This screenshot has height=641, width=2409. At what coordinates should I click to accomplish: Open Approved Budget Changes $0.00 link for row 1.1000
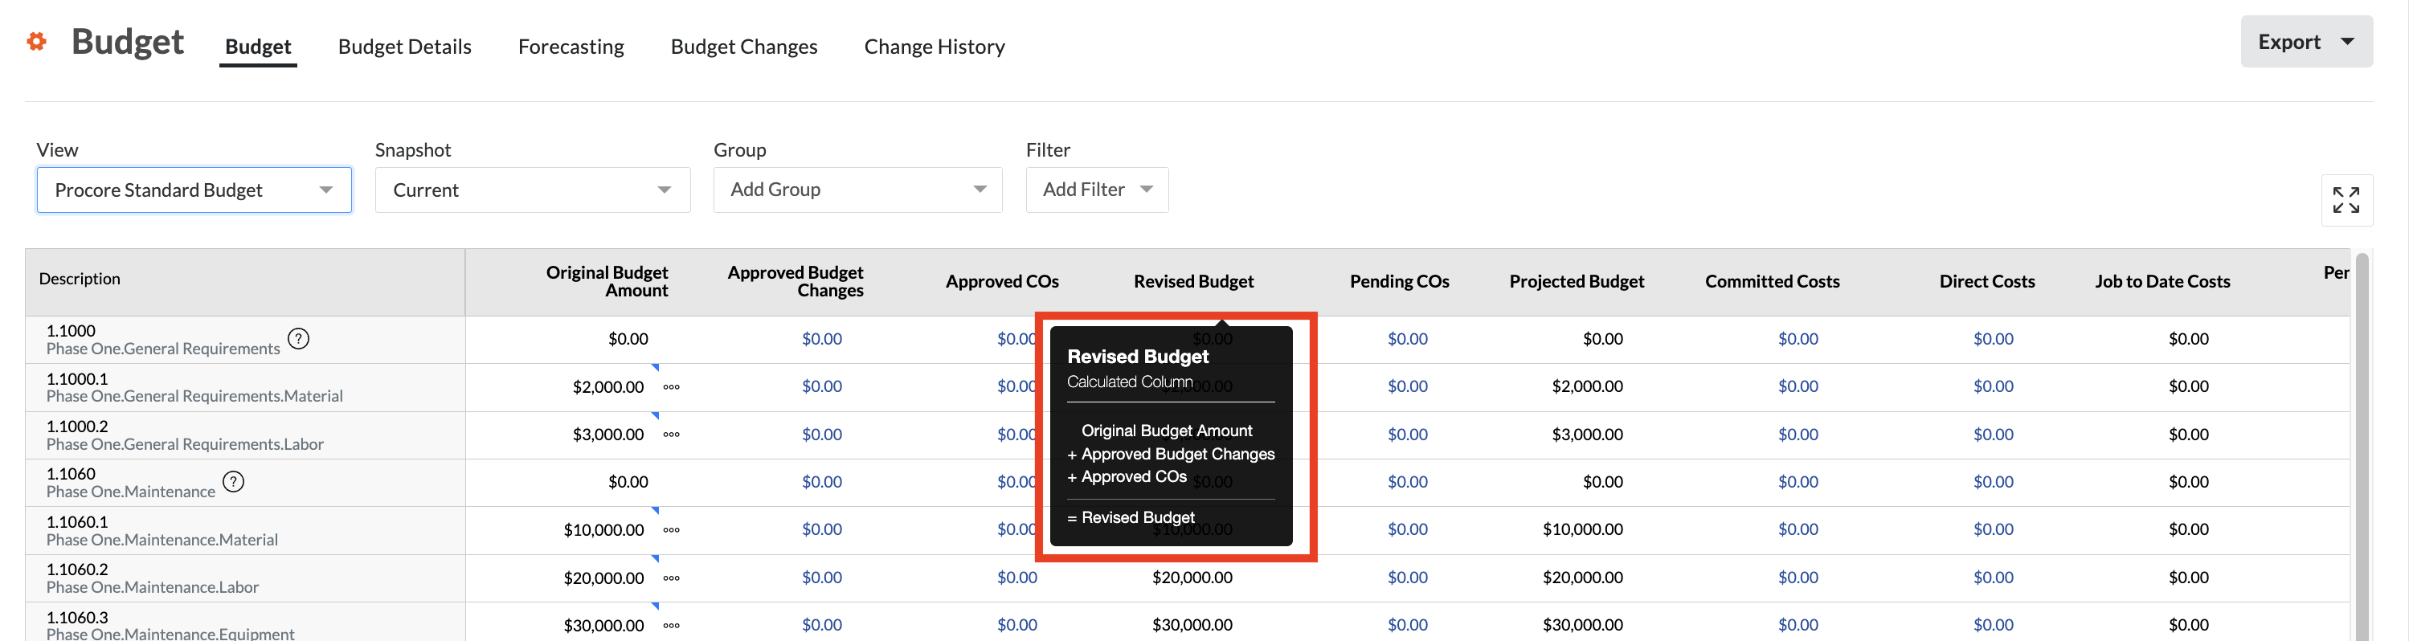click(x=822, y=339)
